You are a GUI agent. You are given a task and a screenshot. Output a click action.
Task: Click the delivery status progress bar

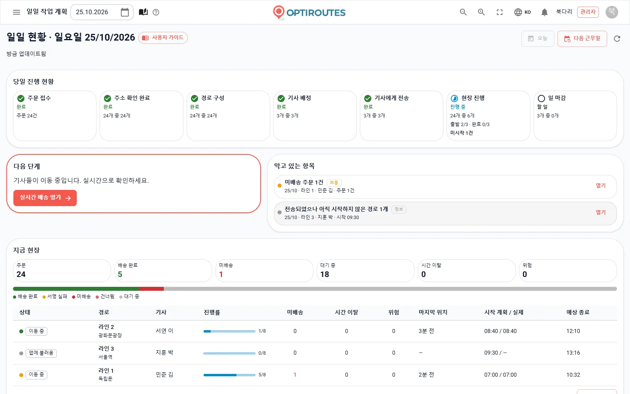[x=315, y=289]
